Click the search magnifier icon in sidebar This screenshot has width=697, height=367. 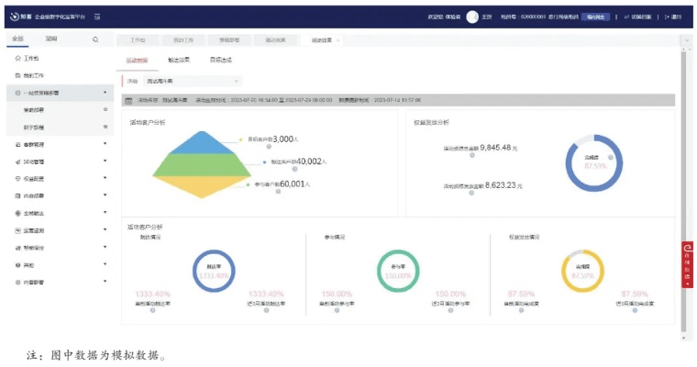point(95,39)
